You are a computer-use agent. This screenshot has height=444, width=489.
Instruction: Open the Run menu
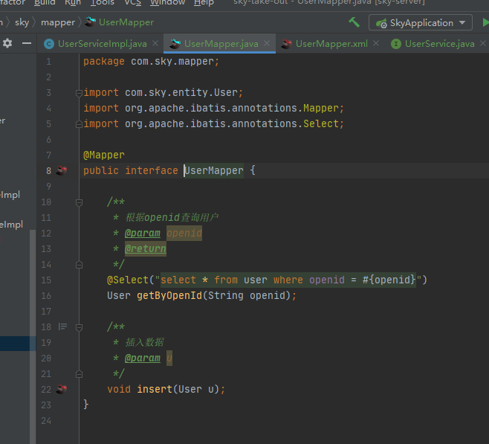[x=73, y=2]
